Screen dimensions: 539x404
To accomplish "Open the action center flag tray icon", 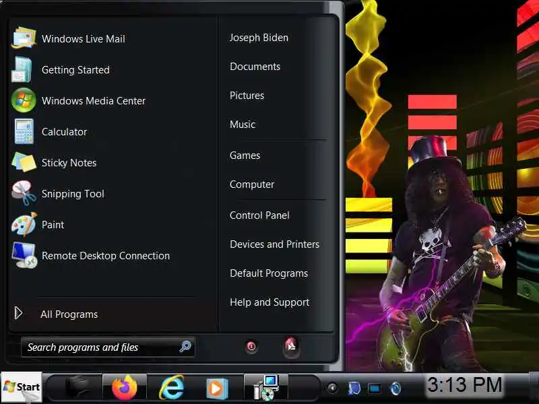I will tap(354, 389).
